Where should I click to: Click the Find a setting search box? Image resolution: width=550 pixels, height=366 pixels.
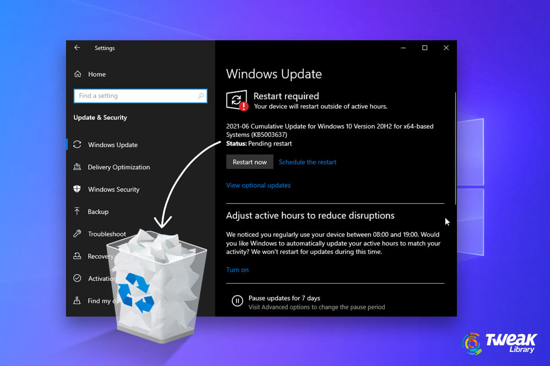(x=140, y=96)
